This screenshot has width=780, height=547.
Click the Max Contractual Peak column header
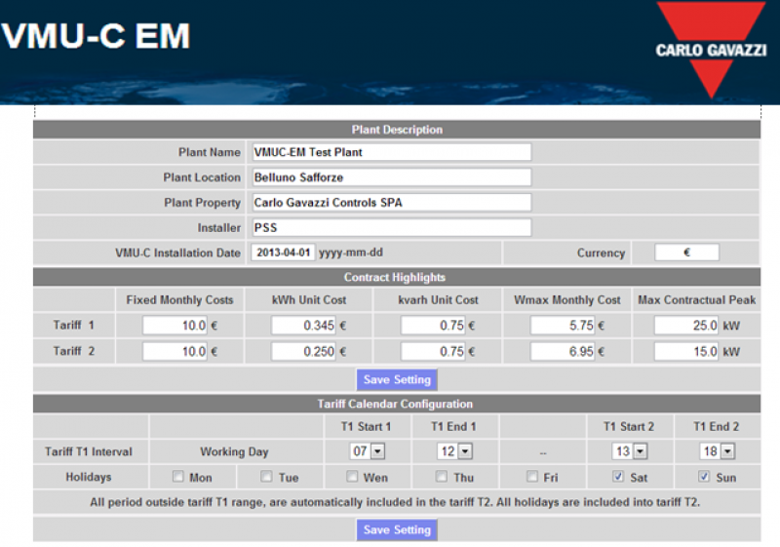point(696,300)
